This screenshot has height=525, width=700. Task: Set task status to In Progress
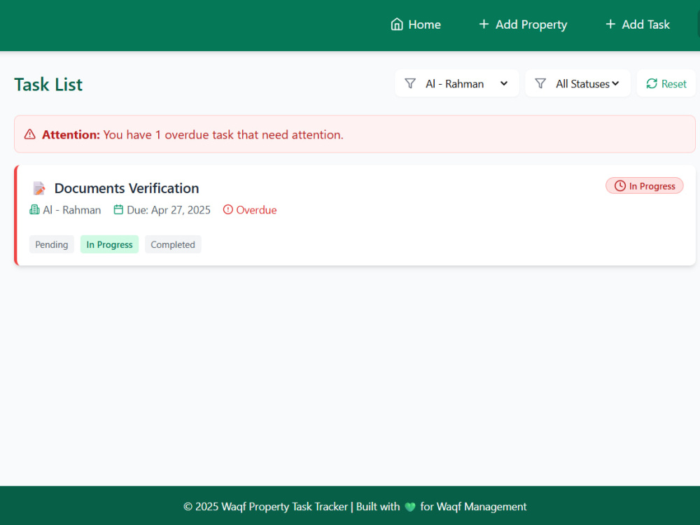tap(109, 244)
